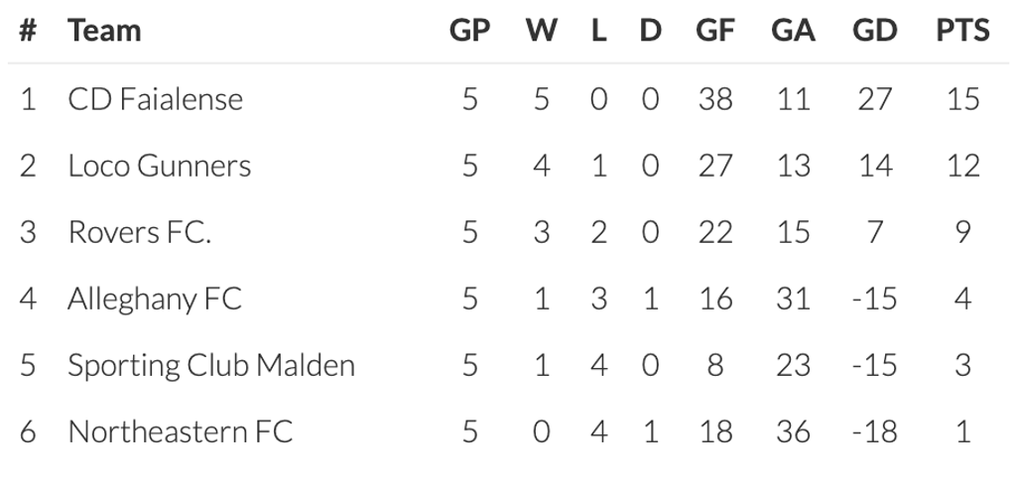Click the Alleghany FC team name

[155, 299]
